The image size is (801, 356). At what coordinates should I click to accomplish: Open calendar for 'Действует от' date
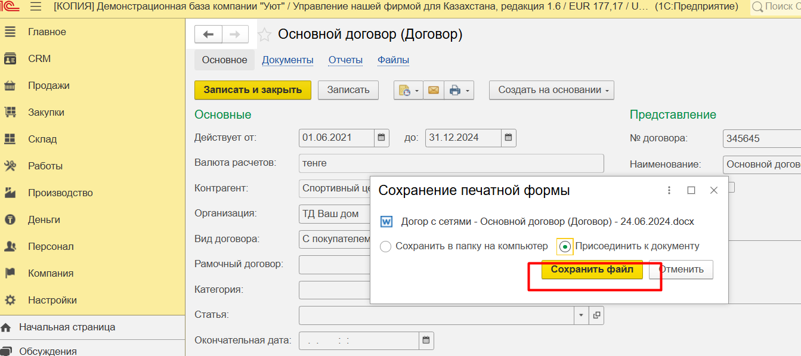[382, 138]
